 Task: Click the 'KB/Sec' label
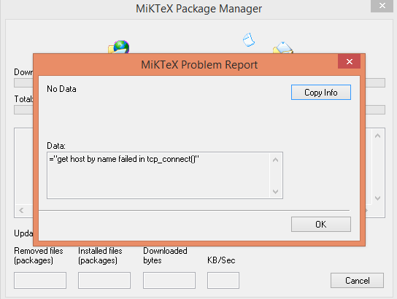[x=221, y=260]
